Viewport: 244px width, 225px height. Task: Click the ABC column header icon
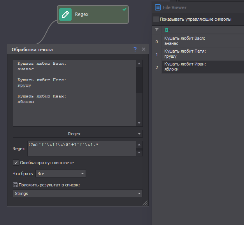[167, 30]
